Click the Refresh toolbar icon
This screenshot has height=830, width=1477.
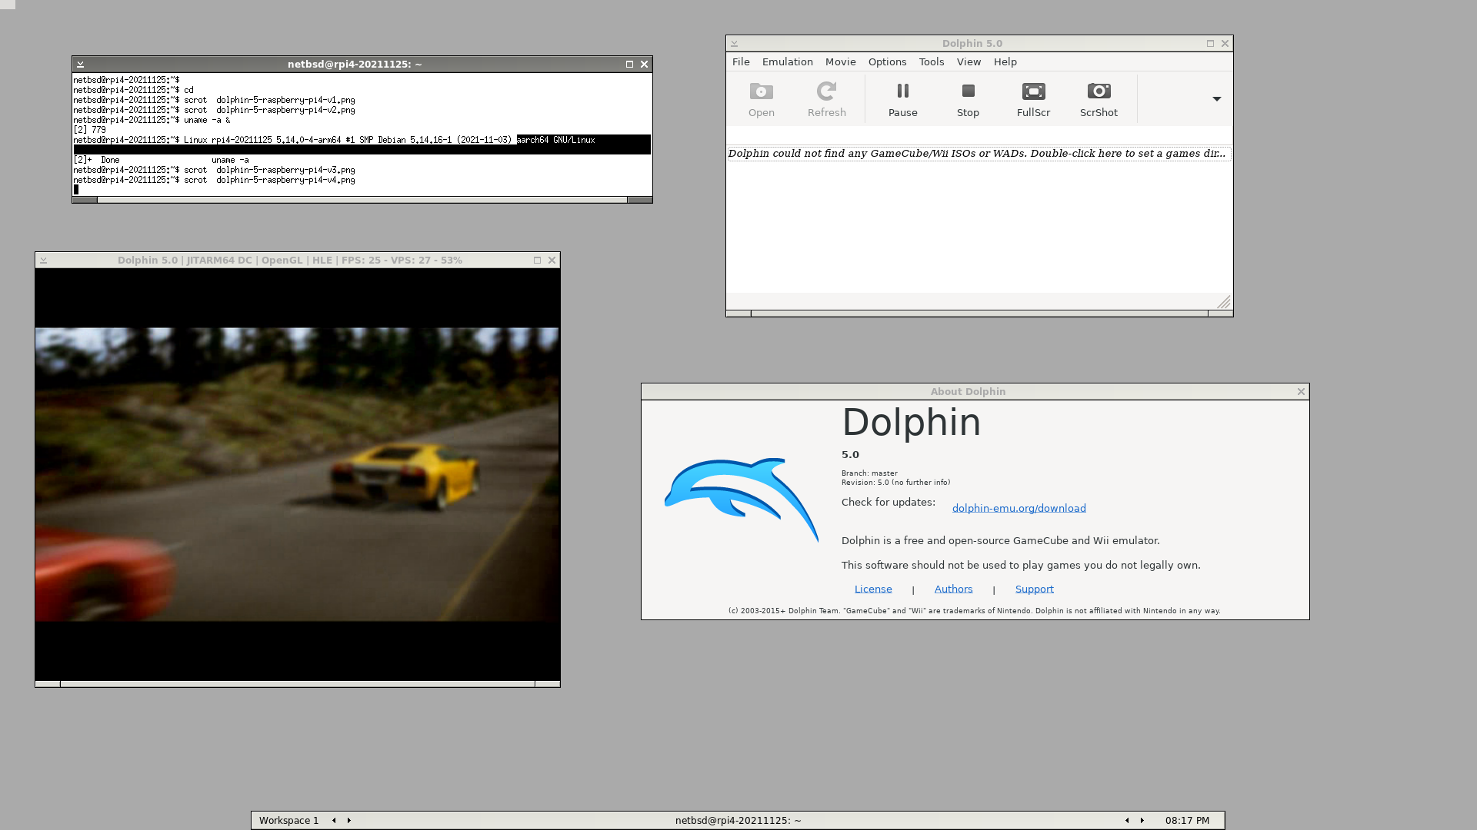pos(826,99)
